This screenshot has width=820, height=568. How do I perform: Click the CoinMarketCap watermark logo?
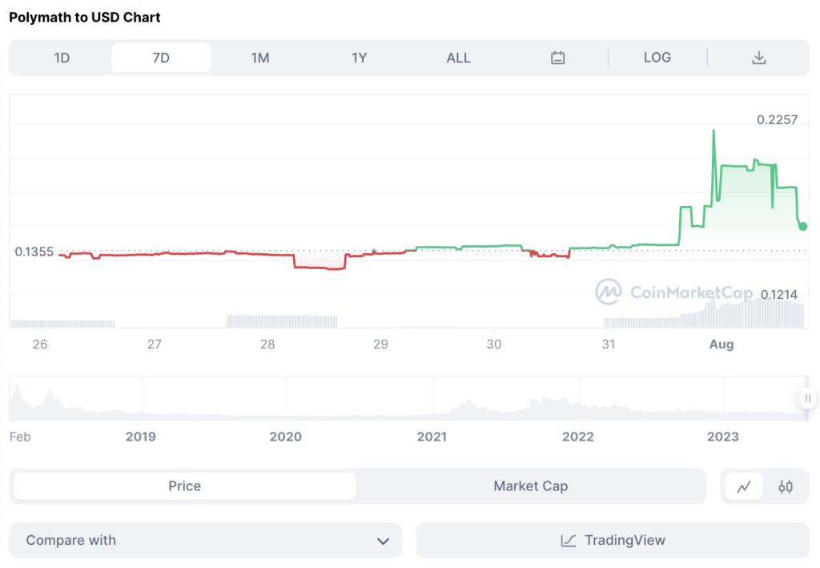pyautogui.click(x=609, y=292)
